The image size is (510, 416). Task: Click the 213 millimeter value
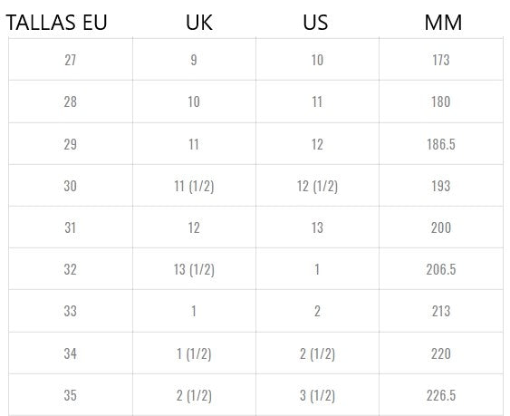[441, 311]
